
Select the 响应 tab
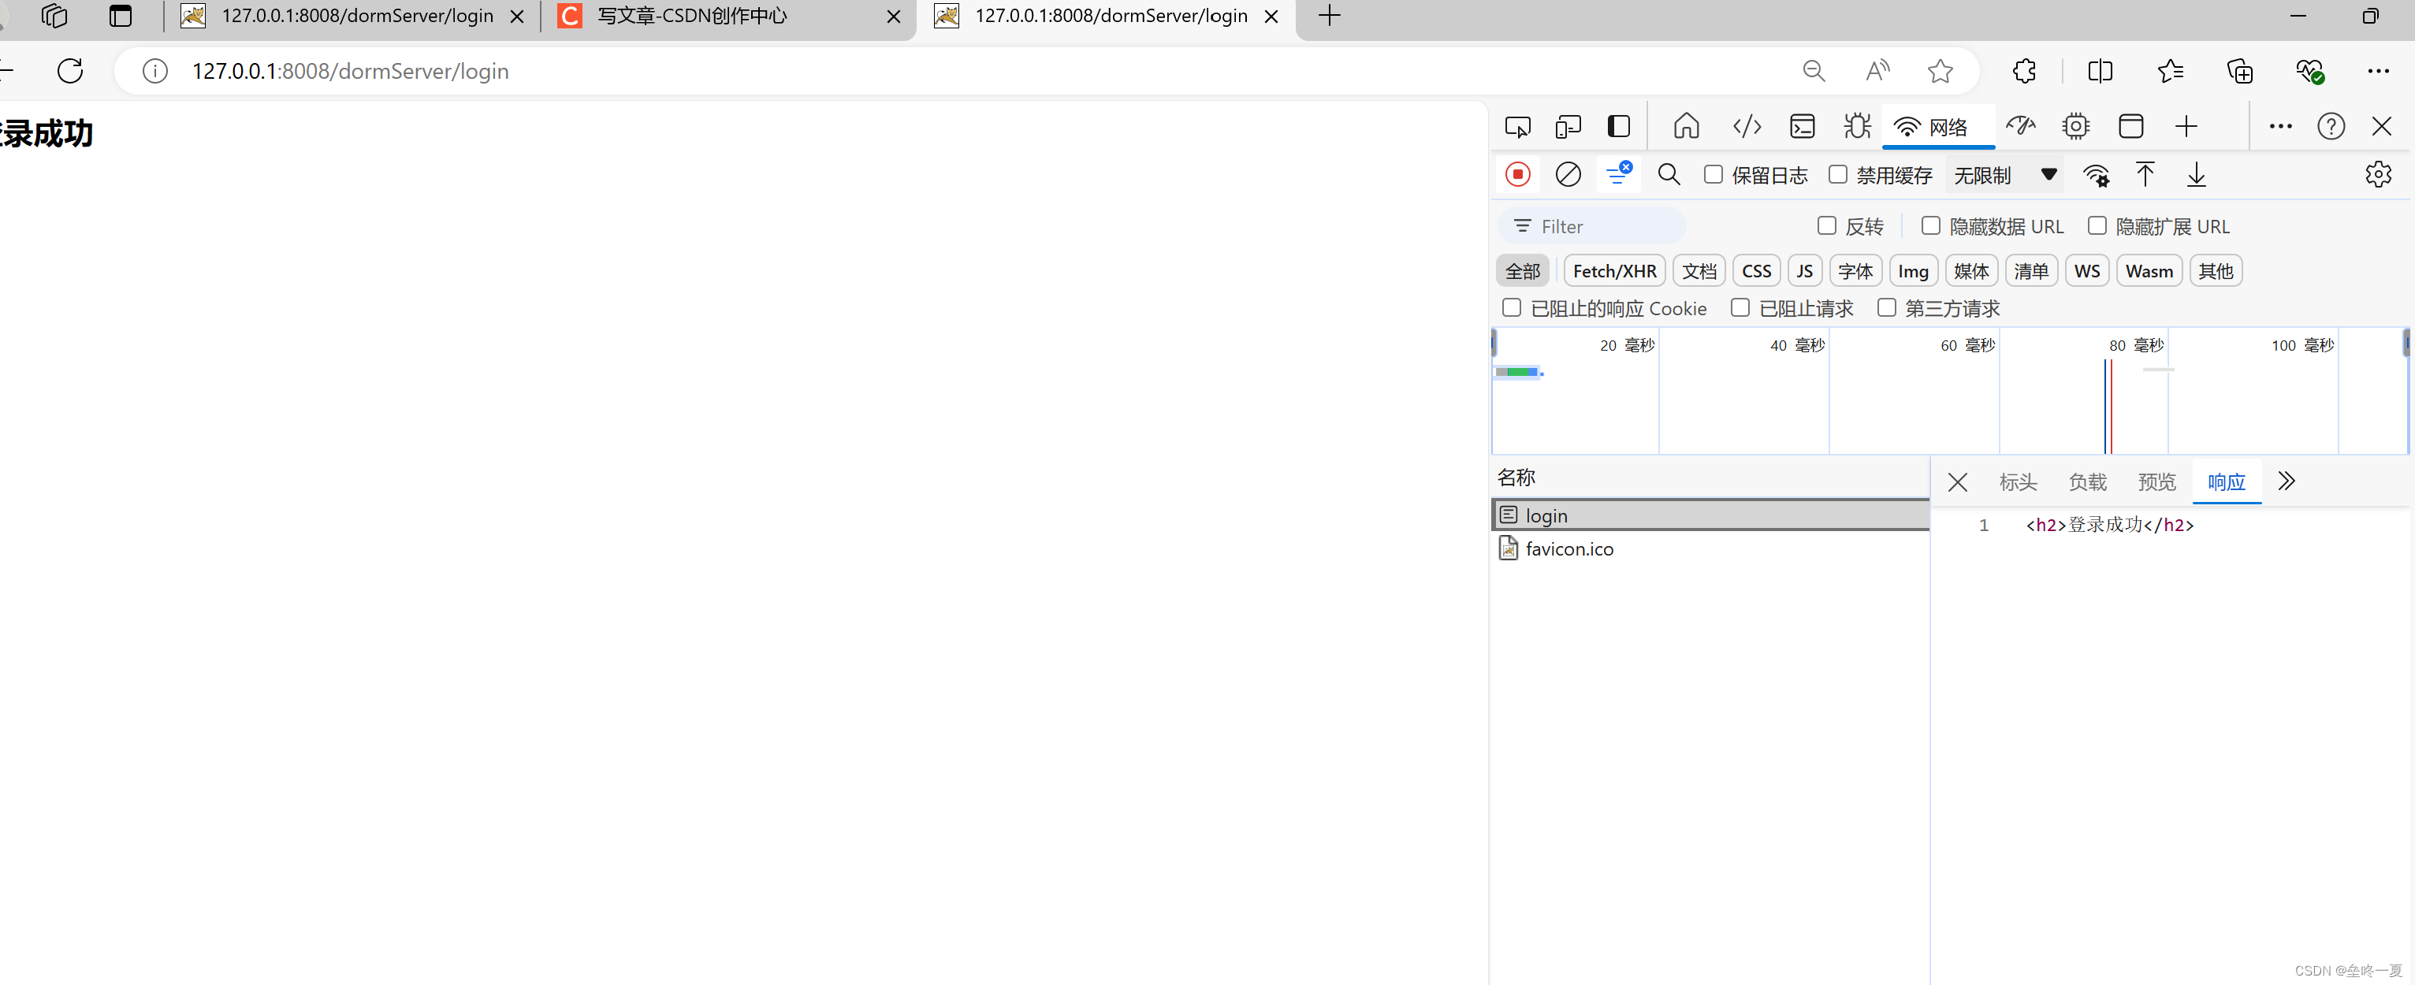pos(2227,481)
